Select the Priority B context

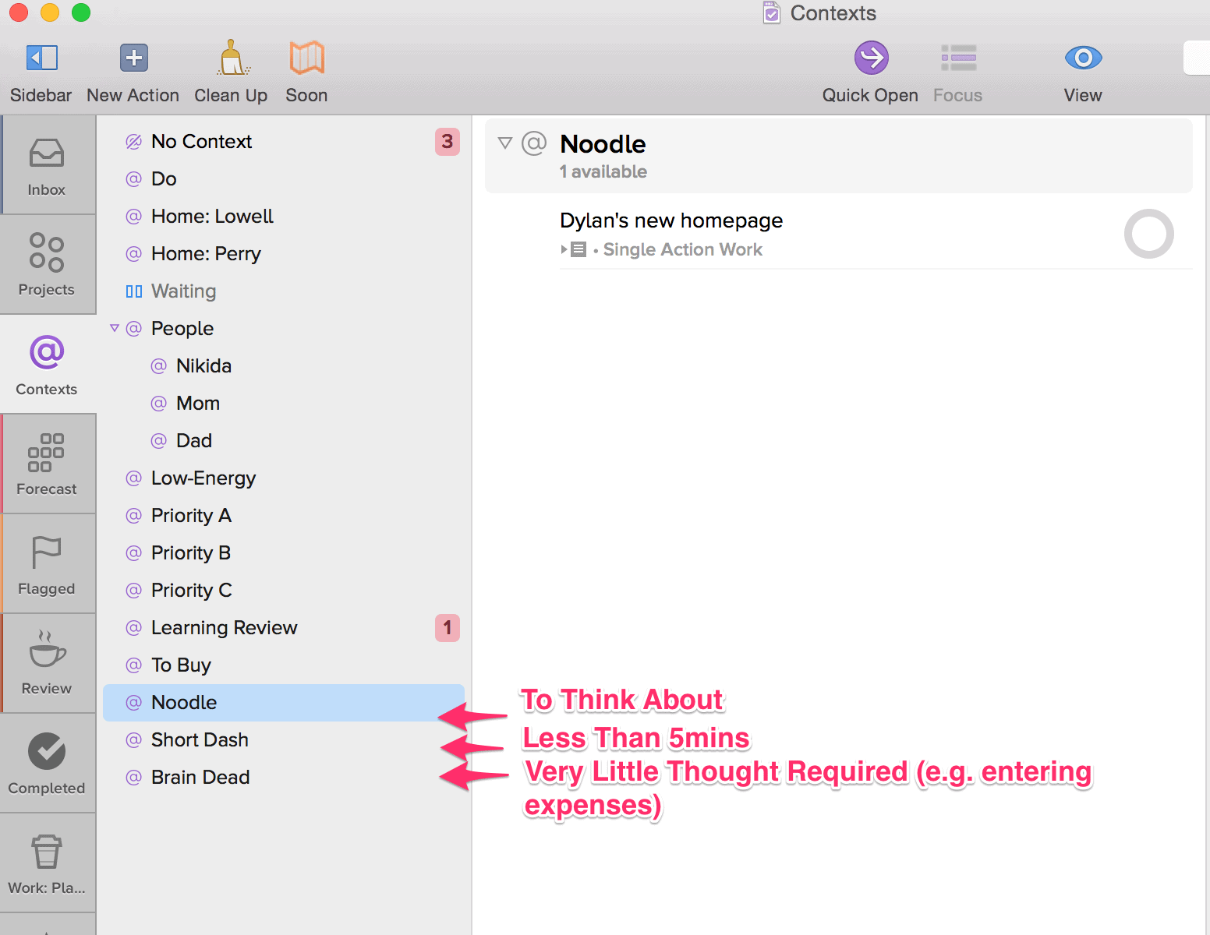(284, 553)
